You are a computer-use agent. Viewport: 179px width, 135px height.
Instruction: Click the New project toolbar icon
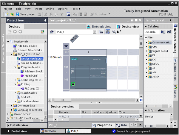(7, 14)
